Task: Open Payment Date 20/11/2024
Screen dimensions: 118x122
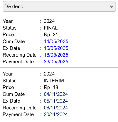Action: (x=56, y=114)
